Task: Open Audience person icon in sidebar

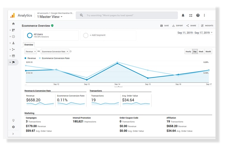Action: (x=13, y=43)
